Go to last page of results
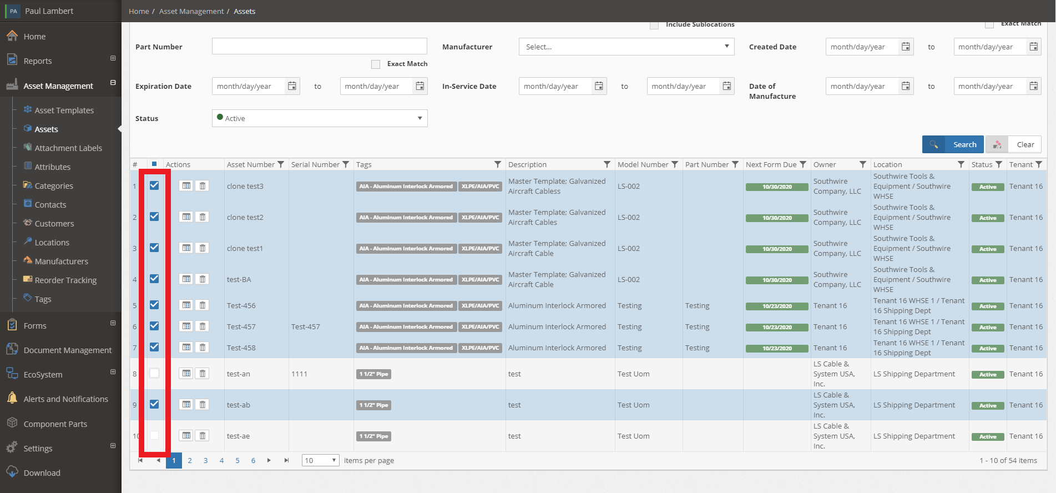 (286, 460)
